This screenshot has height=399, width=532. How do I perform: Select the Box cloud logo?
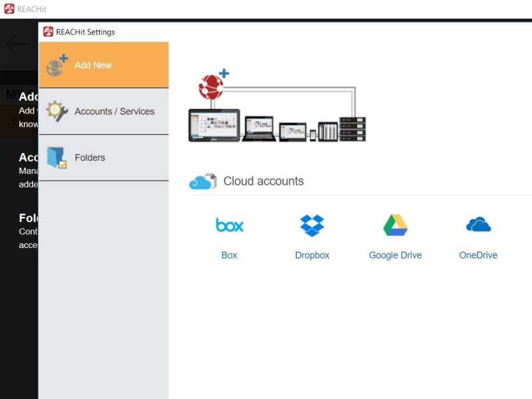[x=229, y=225]
